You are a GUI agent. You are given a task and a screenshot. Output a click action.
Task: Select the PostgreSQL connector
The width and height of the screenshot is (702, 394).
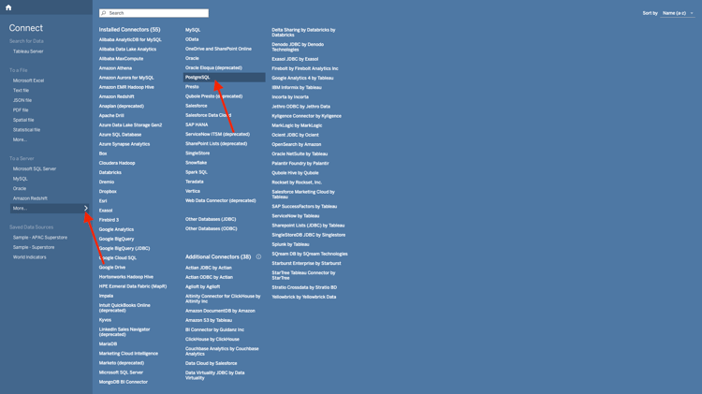point(225,78)
